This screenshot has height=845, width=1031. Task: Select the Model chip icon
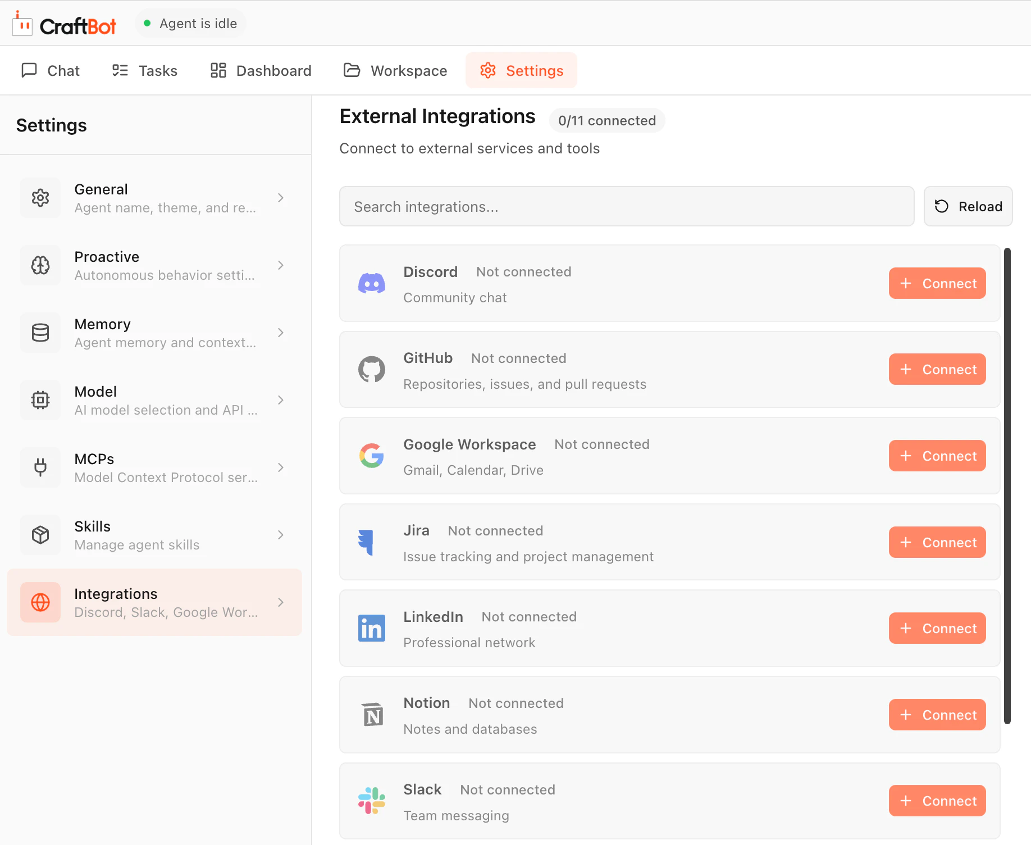click(40, 400)
